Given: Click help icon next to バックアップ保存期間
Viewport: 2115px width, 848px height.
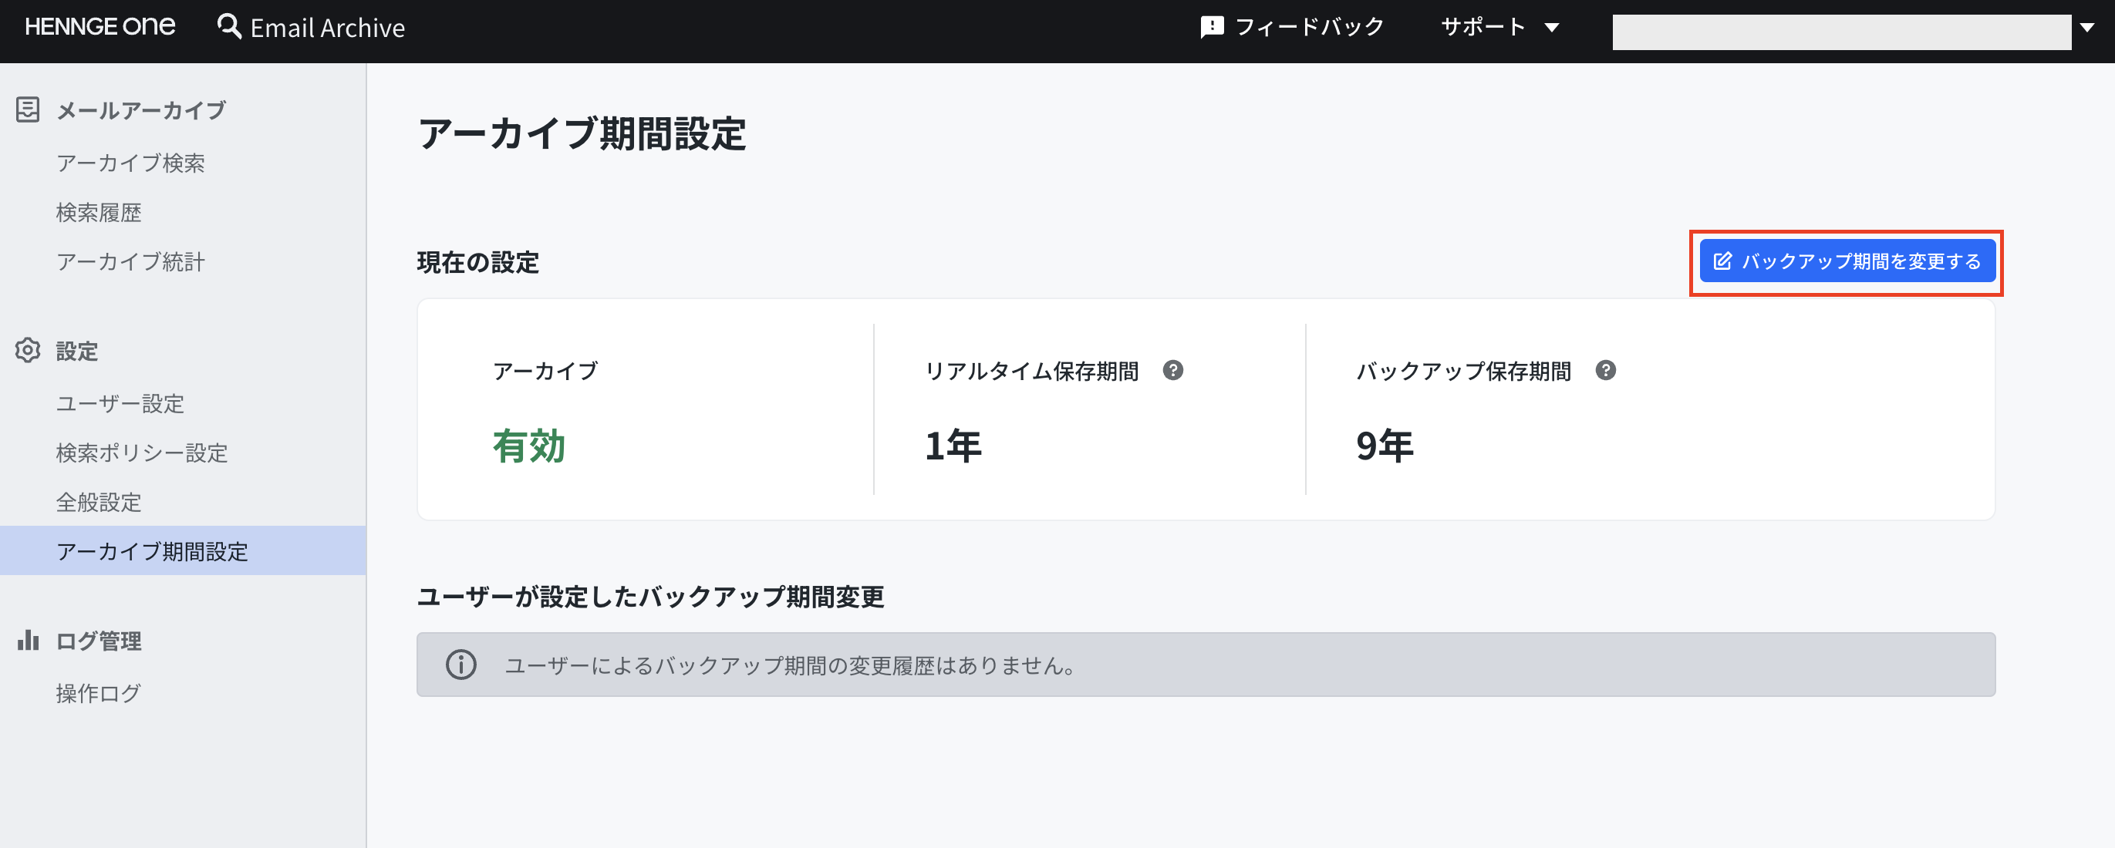Looking at the screenshot, I should click(x=1606, y=370).
